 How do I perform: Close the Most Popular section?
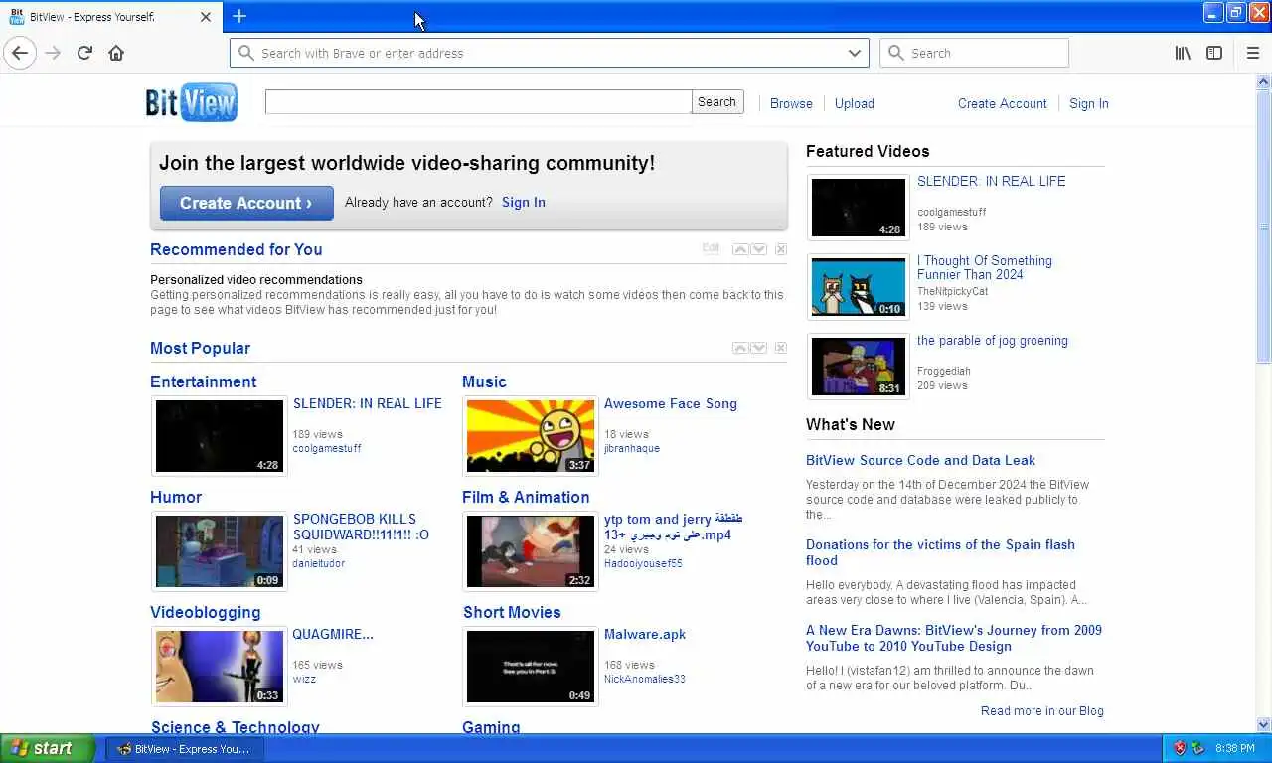tap(781, 348)
